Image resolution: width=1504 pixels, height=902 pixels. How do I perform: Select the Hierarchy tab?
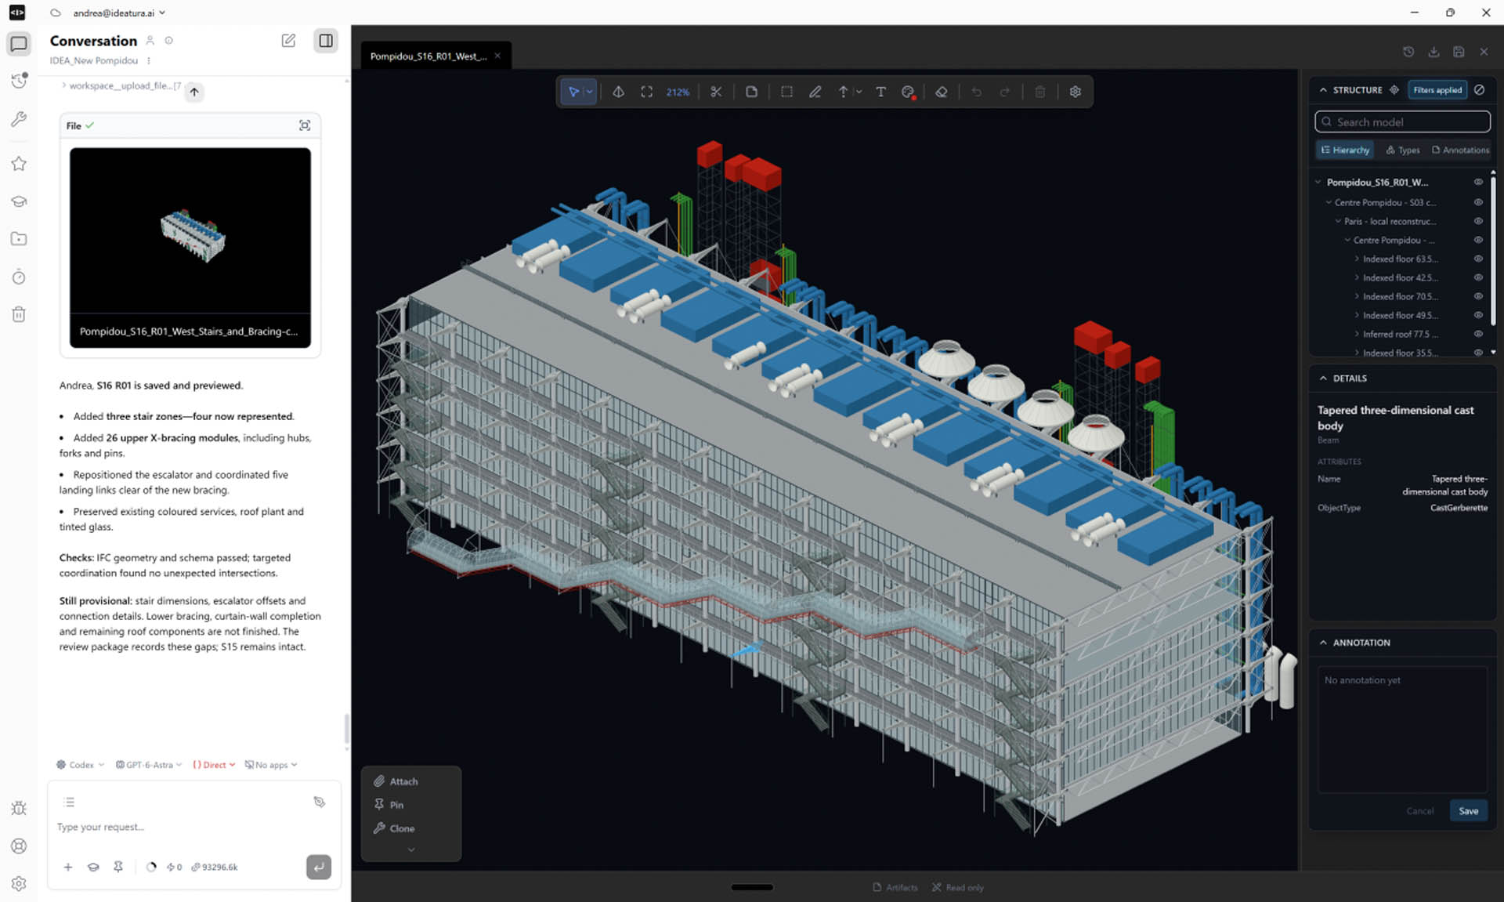click(x=1345, y=150)
